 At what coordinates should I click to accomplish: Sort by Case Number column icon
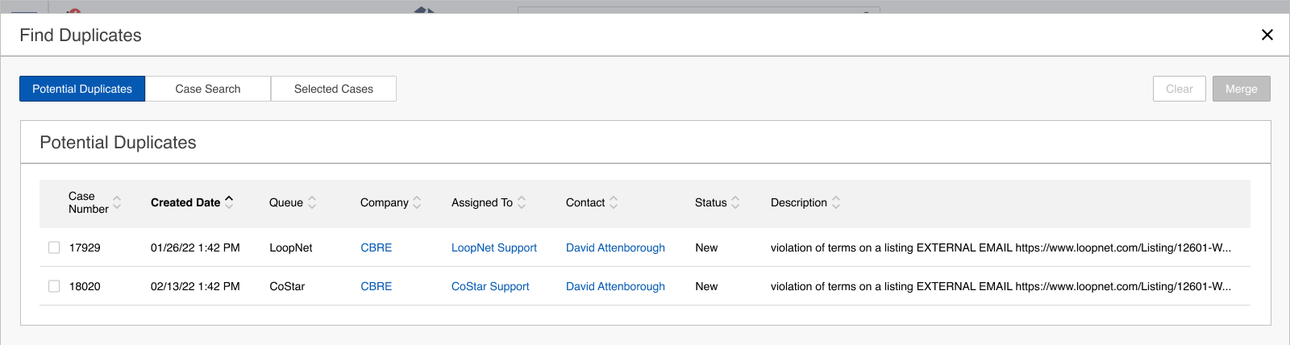coord(117,202)
